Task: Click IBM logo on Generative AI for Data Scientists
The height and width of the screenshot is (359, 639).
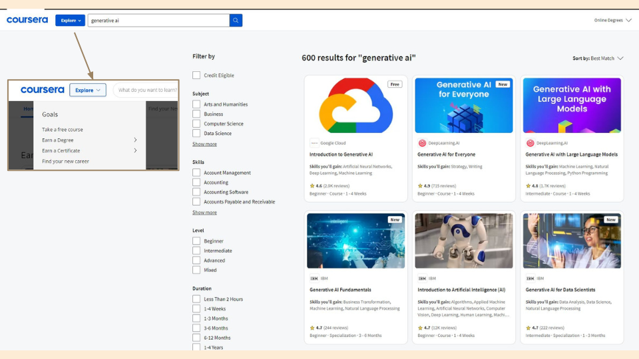Action: point(531,279)
